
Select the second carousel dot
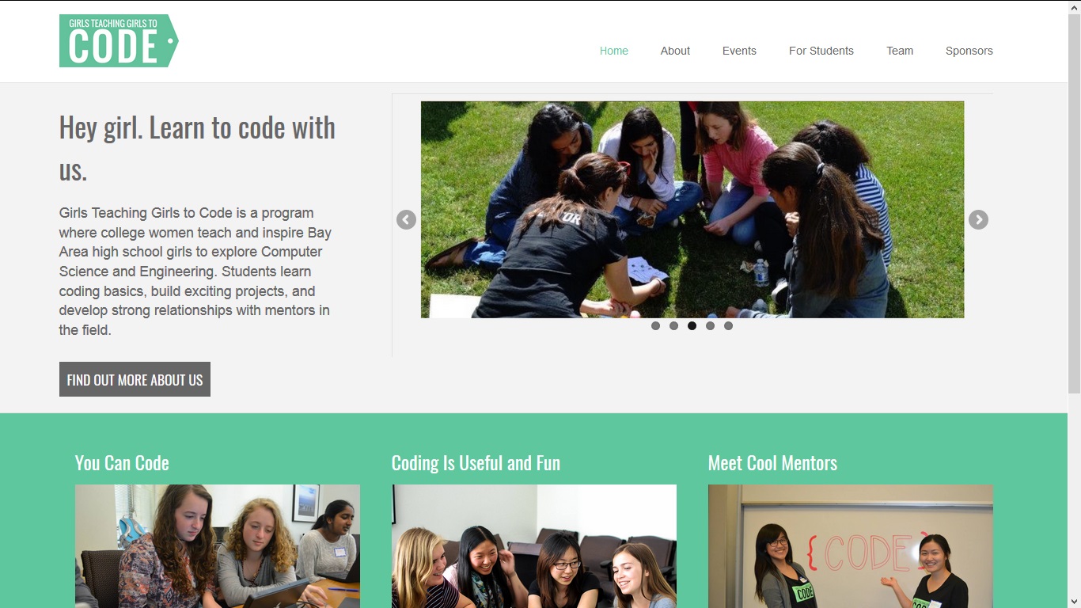(x=673, y=326)
